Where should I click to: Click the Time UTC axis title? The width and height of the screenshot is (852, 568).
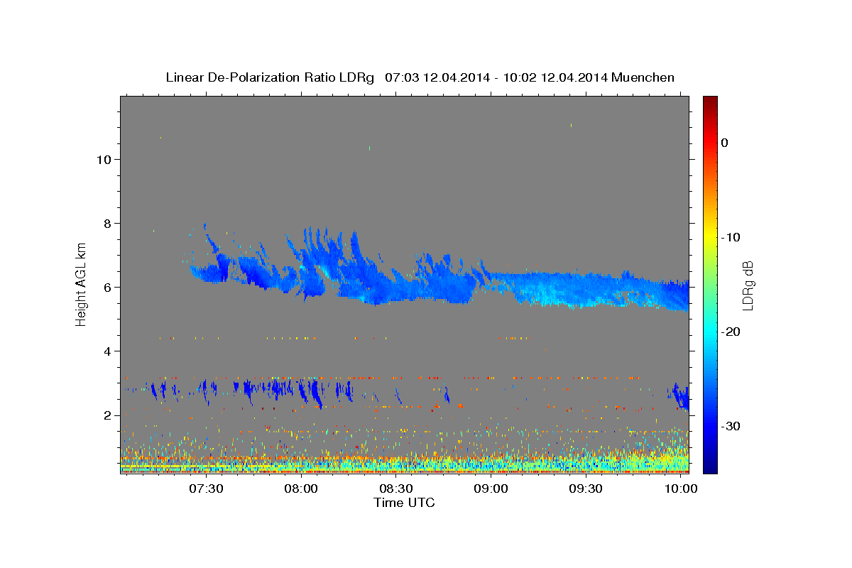tap(404, 503)
